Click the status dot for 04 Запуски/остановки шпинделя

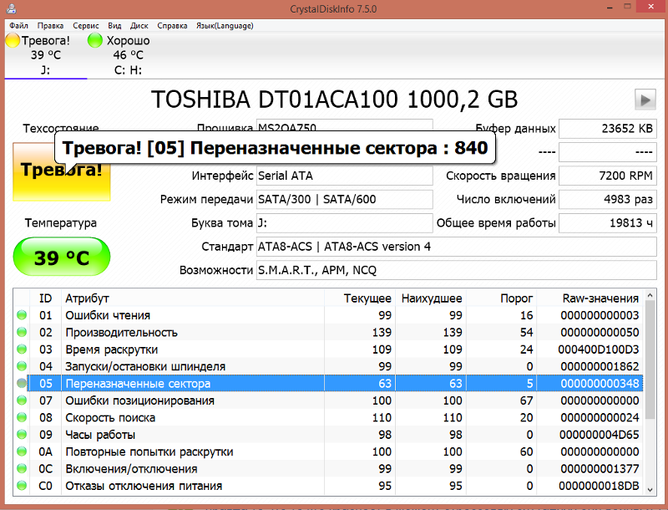pyautogui.click(x=22, y=366)
